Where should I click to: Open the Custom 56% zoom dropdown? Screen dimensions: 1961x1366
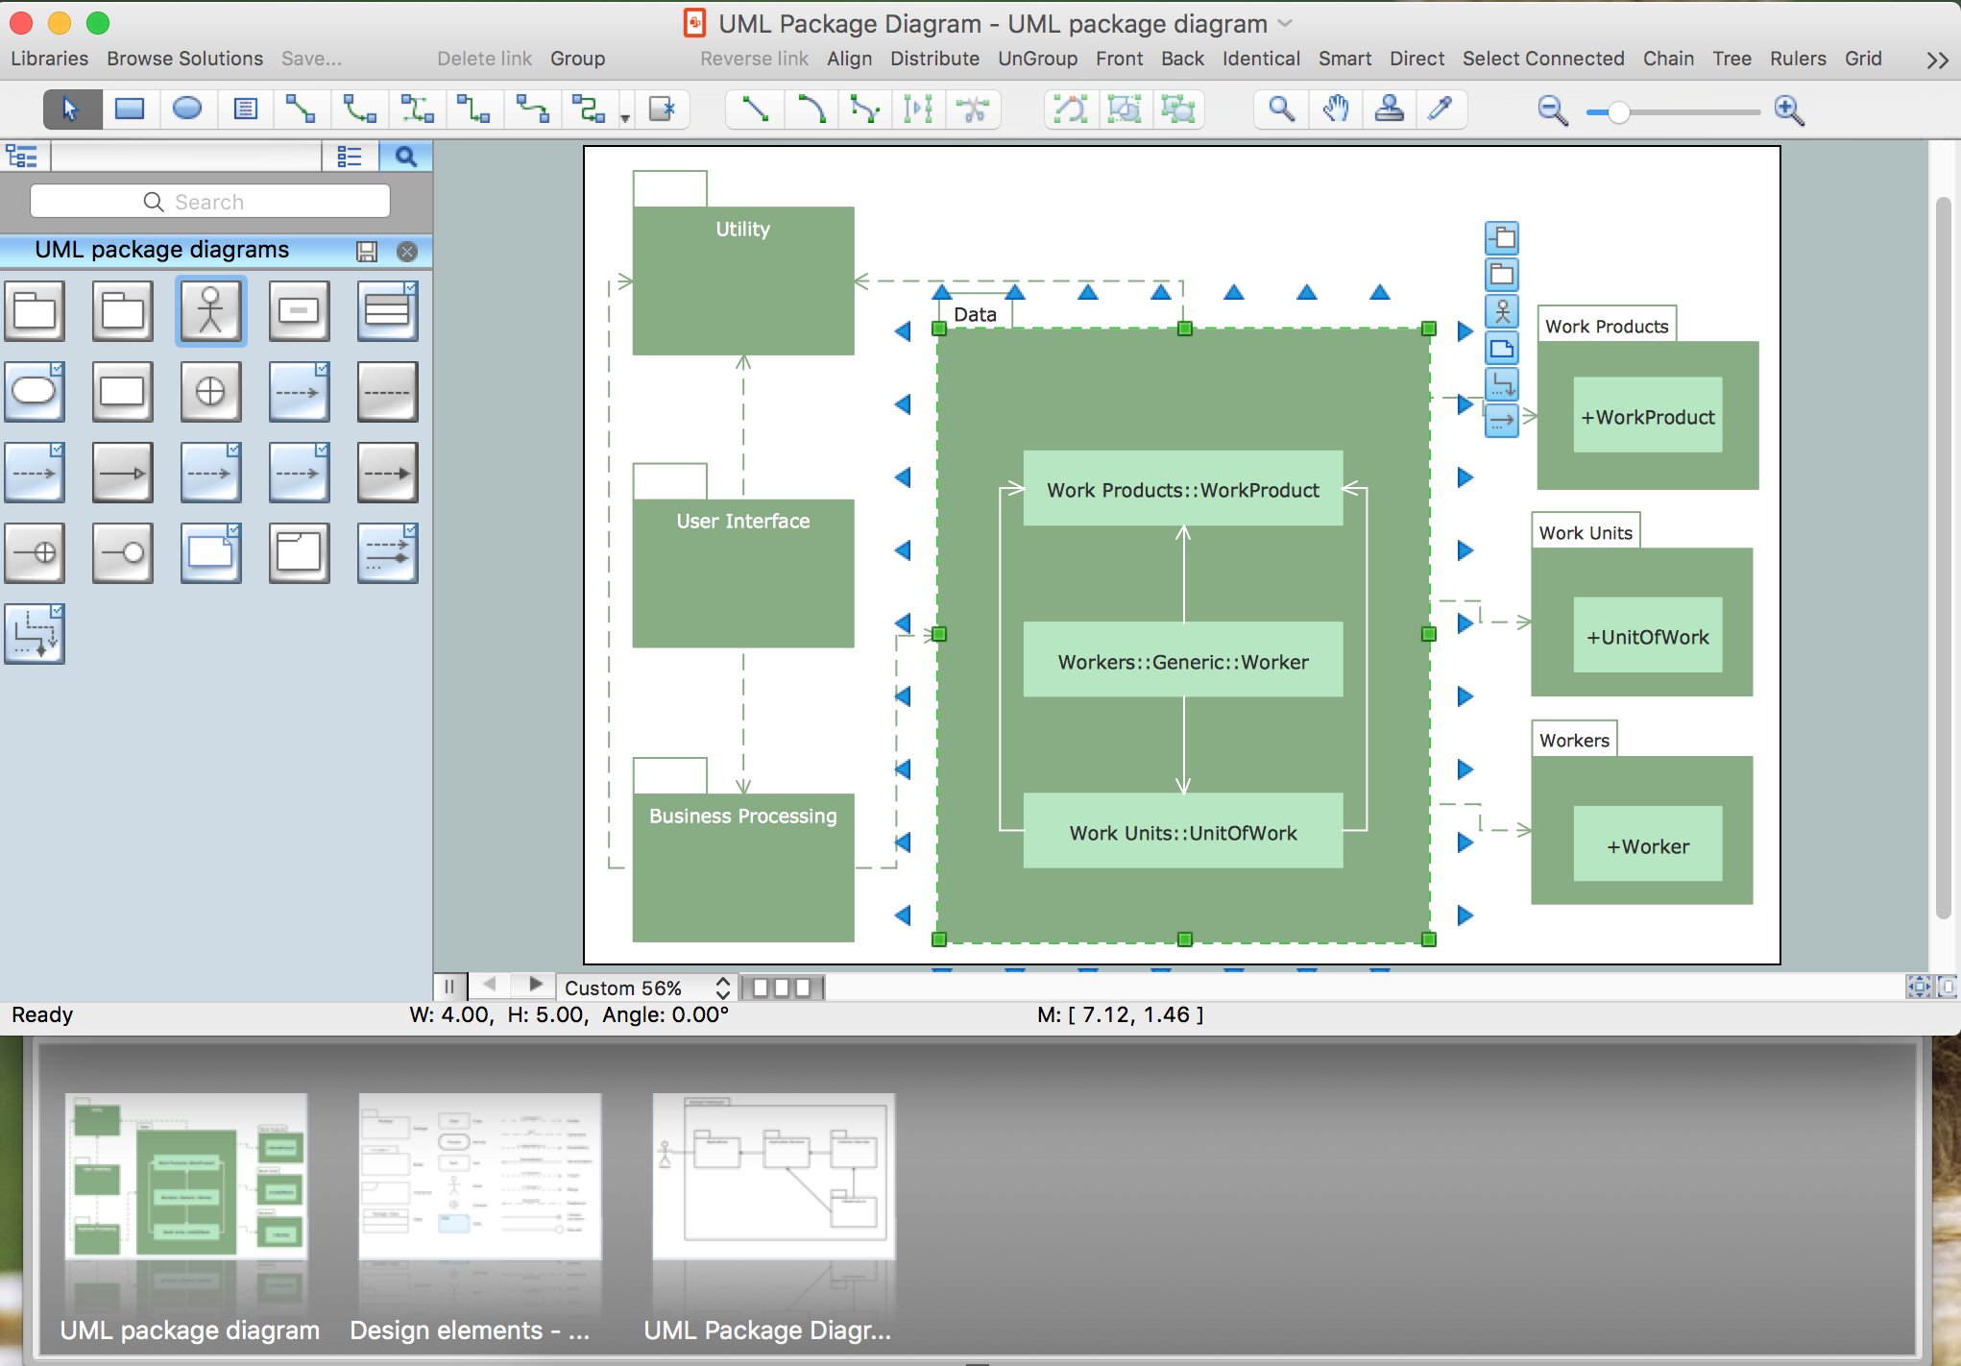click(648, 988)
